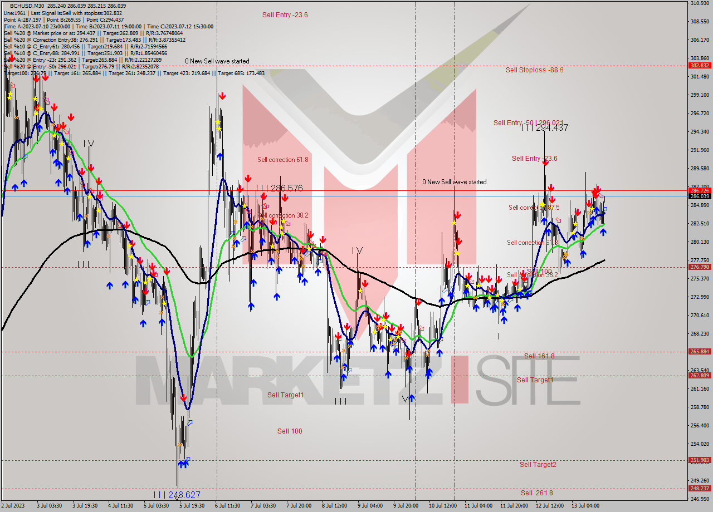Click the red 302.832 stoploss price tag

click(700, 66)
